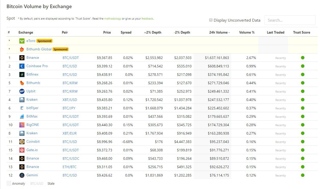The image size is (323, 189).
Task: Click the Coinbase Pro logo icon
Action: point(22,66)
